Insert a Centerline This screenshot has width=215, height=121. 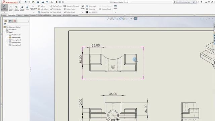[90, 9]
